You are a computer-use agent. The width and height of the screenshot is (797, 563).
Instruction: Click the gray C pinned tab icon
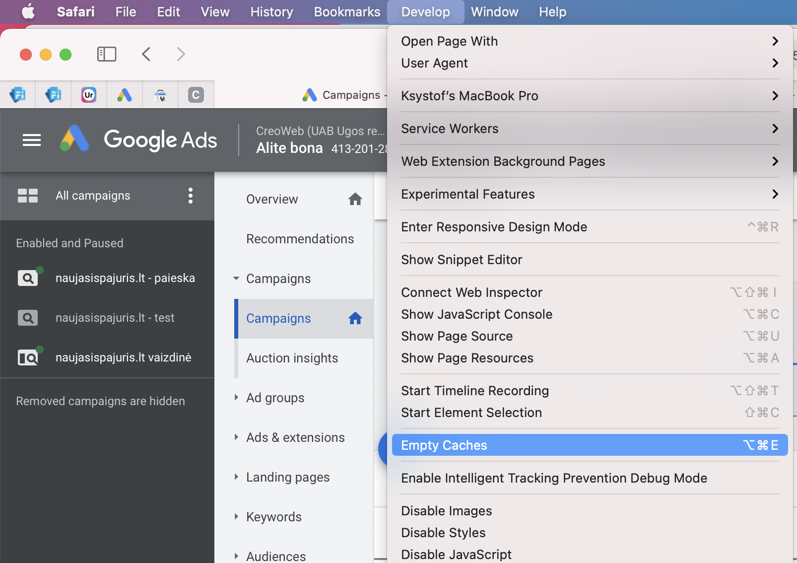tap(196, 95)
